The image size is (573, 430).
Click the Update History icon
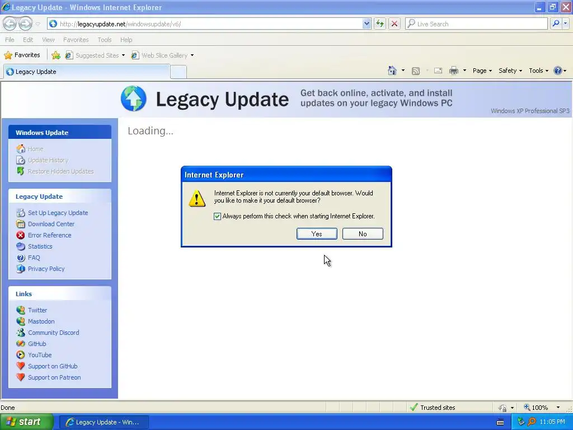[x=21, y=160]
